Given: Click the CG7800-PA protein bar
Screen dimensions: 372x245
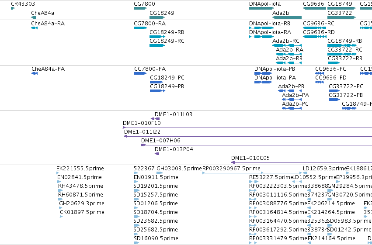Looking at the screenshot, I should point(140,73).
